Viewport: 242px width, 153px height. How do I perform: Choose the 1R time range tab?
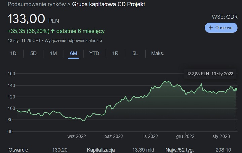tap(115, 53)
